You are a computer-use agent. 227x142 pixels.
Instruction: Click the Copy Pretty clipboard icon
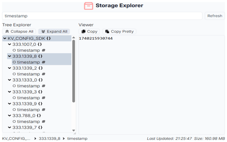(x=107, y=32)
